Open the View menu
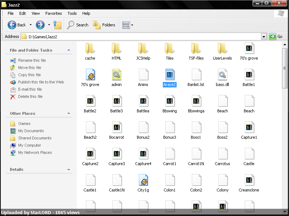Image resolution: width=289 pixels, height=216 pixels. 36,13
